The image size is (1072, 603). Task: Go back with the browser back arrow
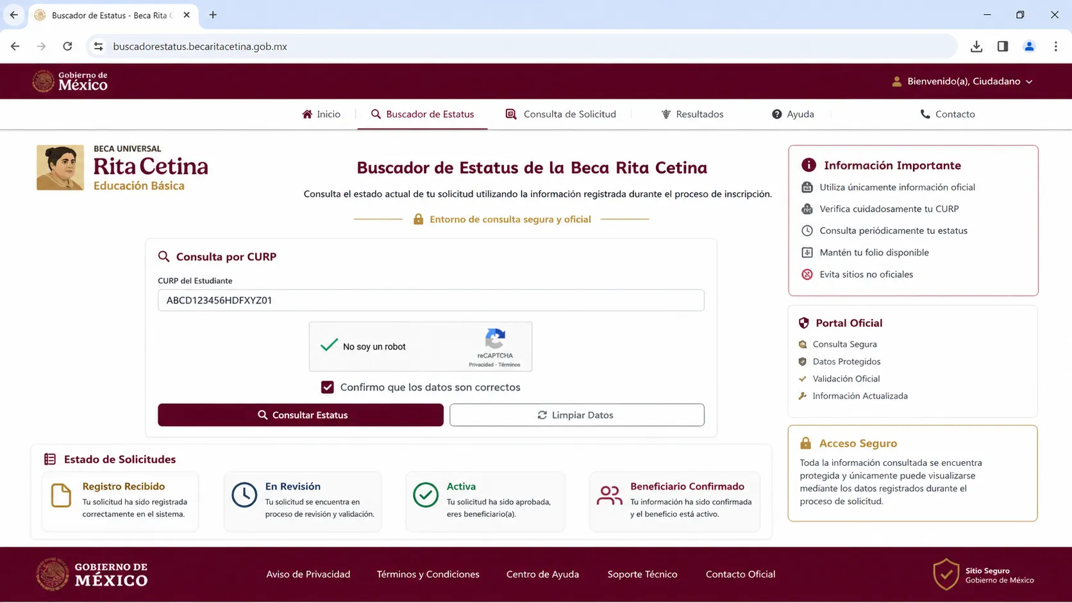coord(15,46)
